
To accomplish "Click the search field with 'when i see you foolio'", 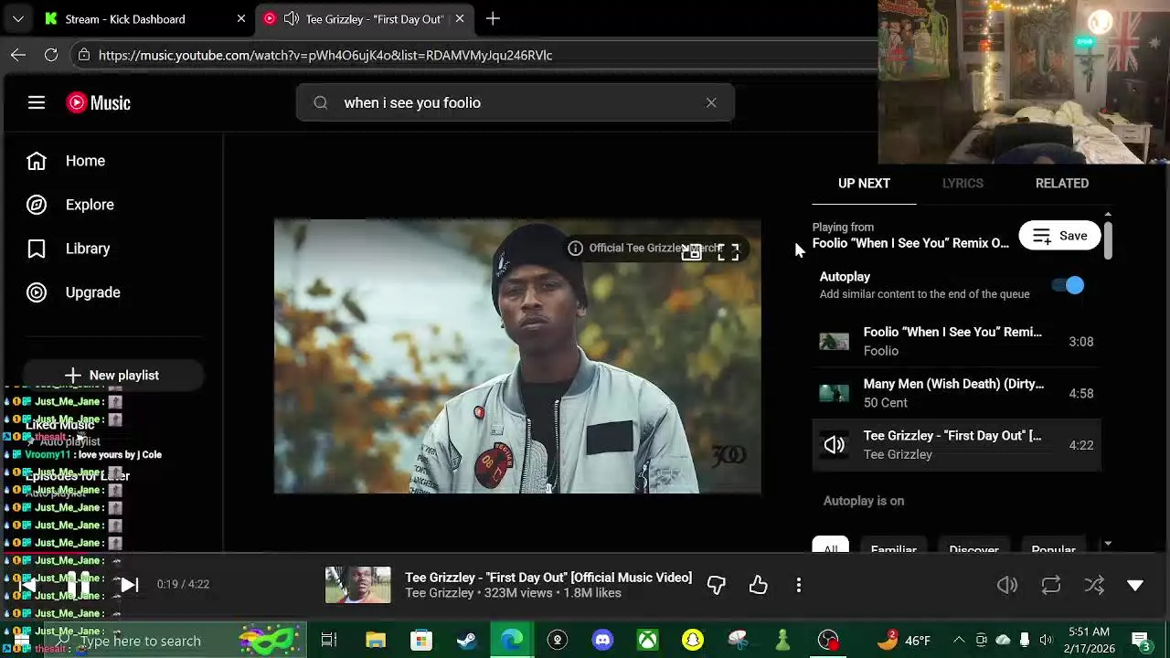I will pos(515,102).
